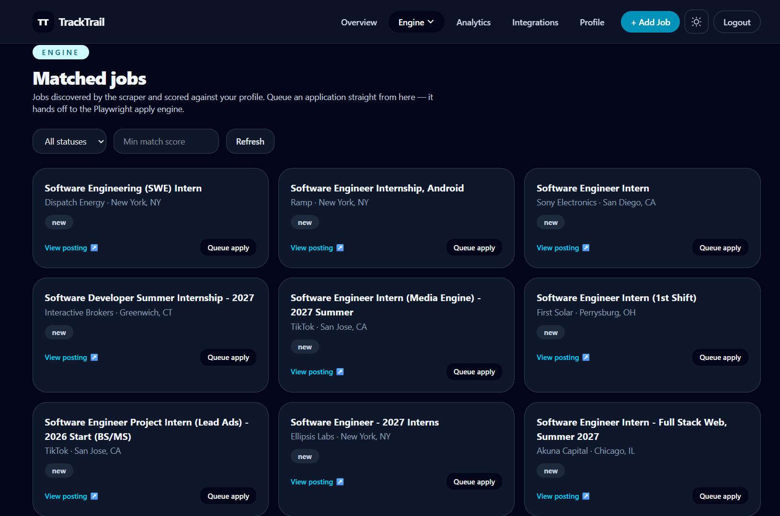Click the new status badge on Interactive Brokers card
780x516 pixels.
[59, 333]
